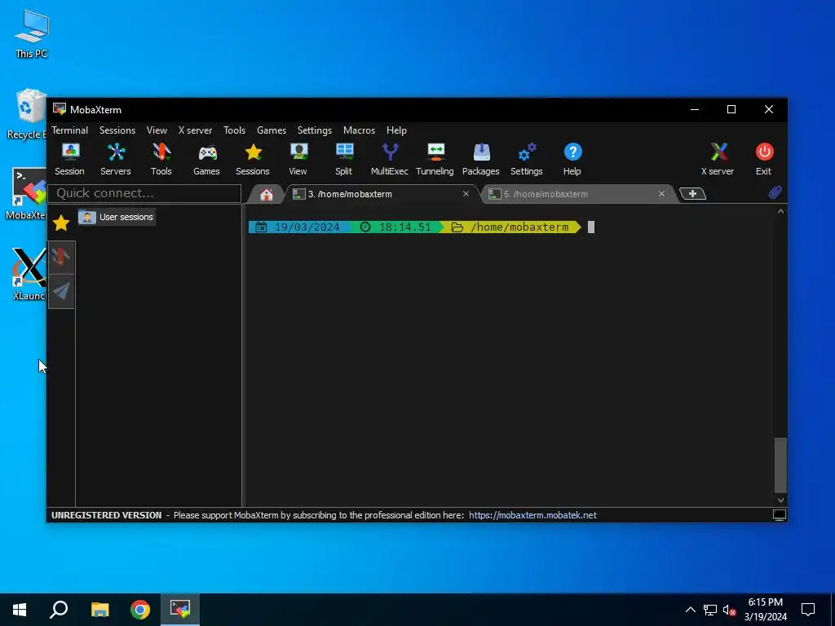835x626 pixels.
Task: Add a new terminal tab with plus button
Action: [693, 194]
